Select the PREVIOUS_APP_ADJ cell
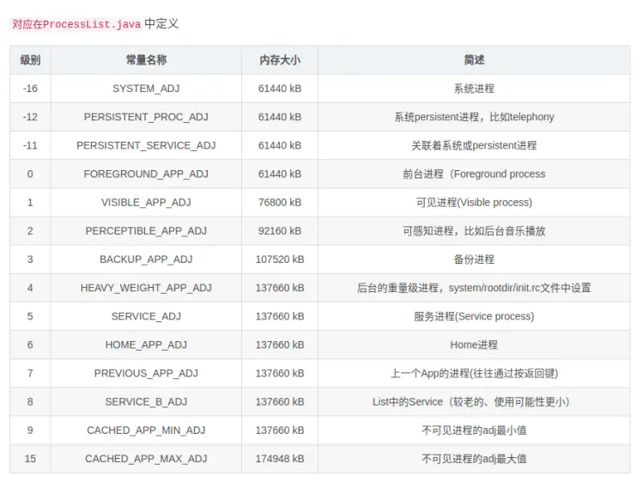The image size is (643, 482). click(x=146, y=373)
